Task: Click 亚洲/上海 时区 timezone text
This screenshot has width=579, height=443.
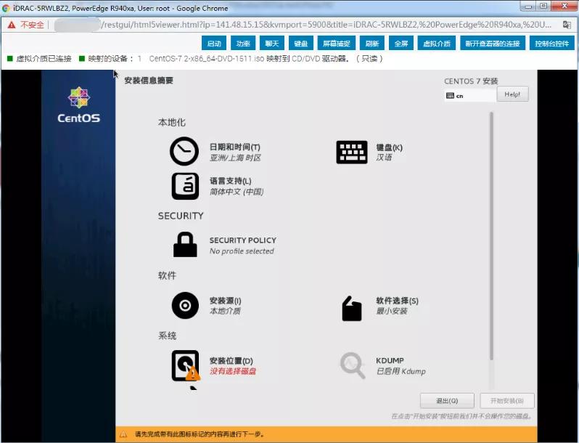Action: click(235, 158)
